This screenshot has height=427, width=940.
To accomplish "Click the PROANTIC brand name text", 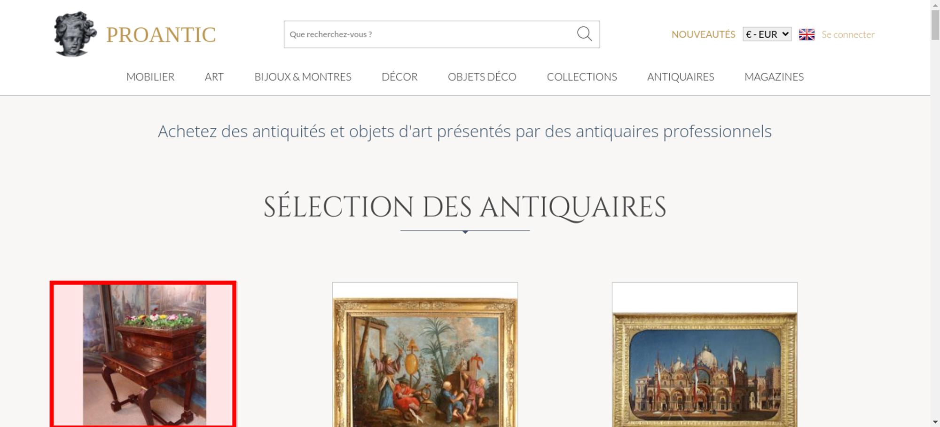I will pos(161,35).
